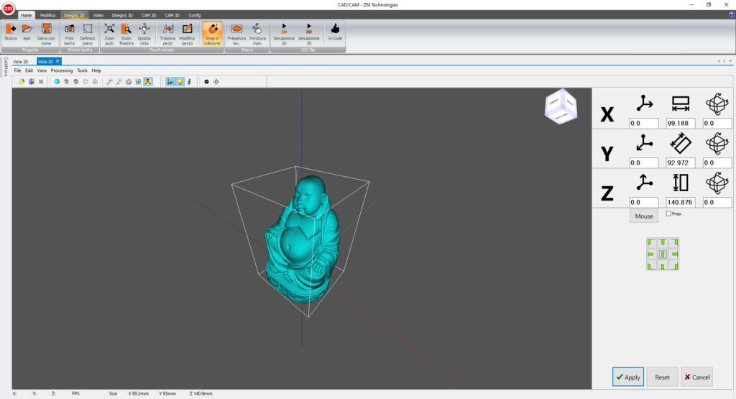This screenshot has width=736, height=399.
Task: Open the Disegno 2D ribbon tab
Action: coord(74,15)
